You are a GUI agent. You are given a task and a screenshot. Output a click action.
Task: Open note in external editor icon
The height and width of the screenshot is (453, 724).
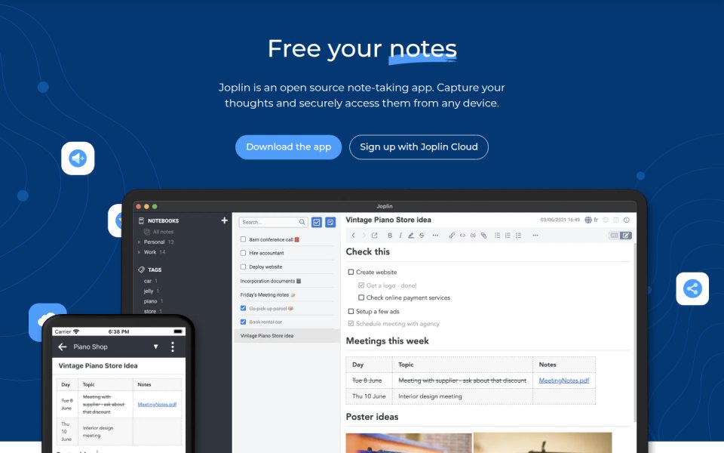[375, 236]
